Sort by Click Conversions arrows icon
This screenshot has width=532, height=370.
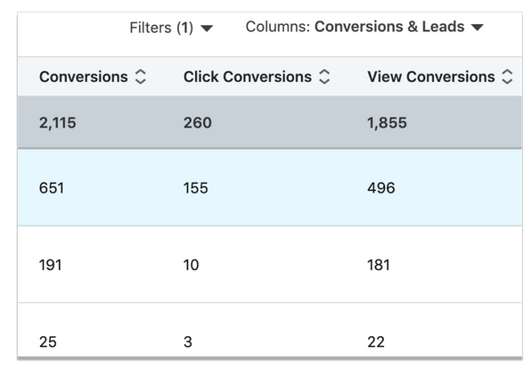click(324, 77)
